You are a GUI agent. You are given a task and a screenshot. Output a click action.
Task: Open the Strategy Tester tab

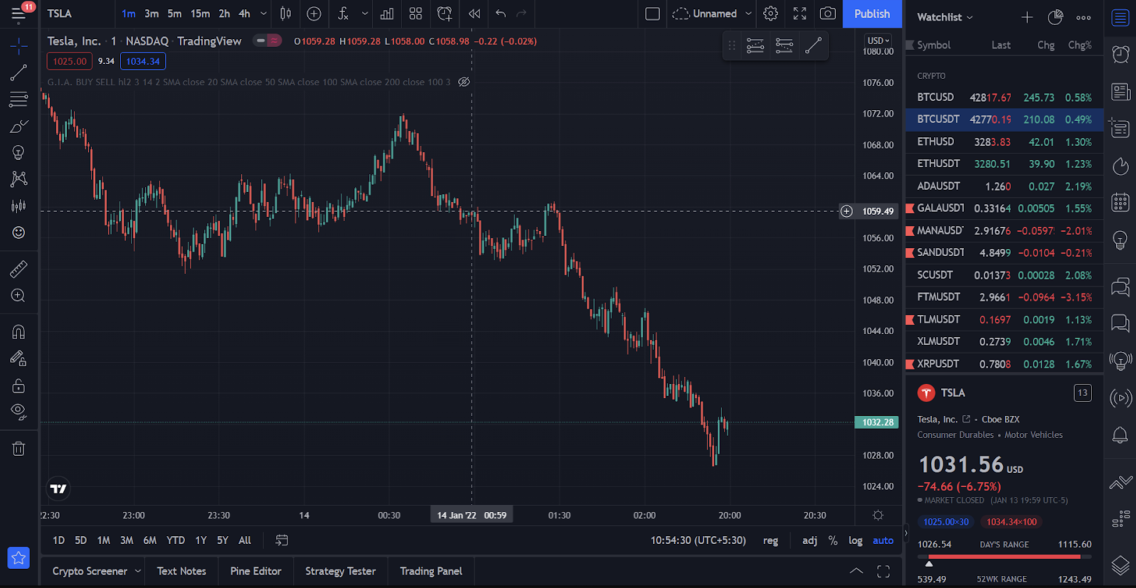click(x=341, y=571)
